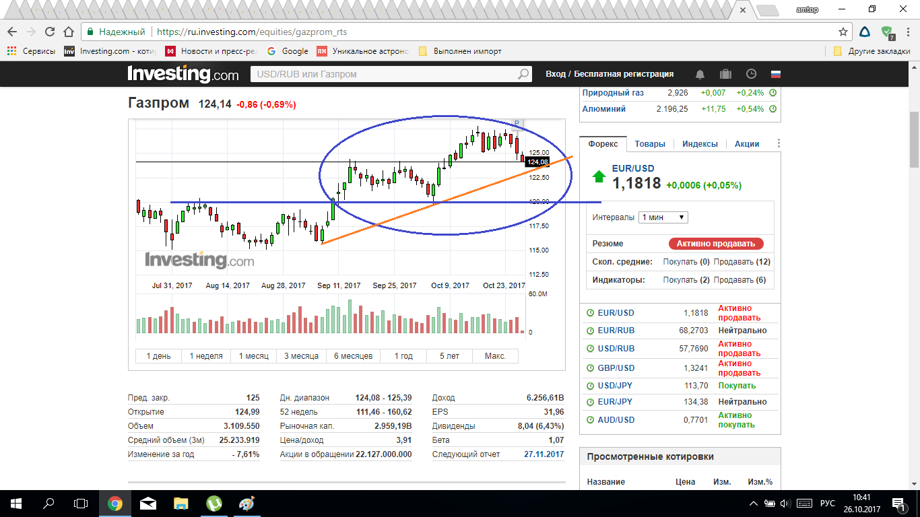Open notifications bell in Investing header
920x517 pixels.
[700, 74]
